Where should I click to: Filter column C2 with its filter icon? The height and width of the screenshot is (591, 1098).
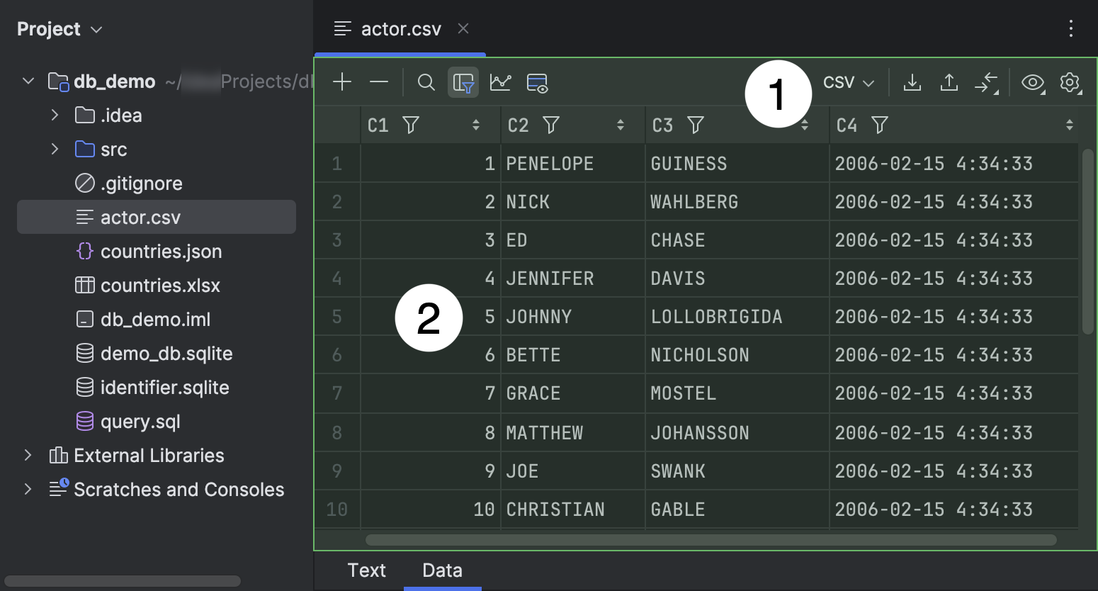[x=551, y=125]
